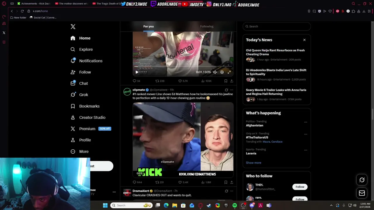The image size is (374, 210).
Task: Open Old Queen Naija Rant news story
Action: (x=277, y=55)
